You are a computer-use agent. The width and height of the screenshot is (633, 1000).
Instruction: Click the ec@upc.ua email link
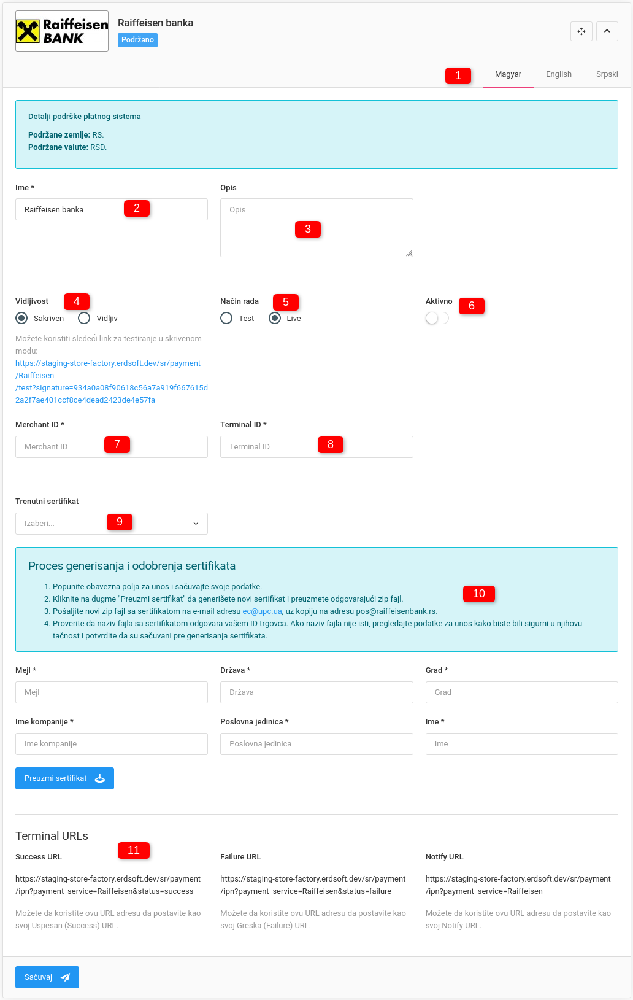tap(262, 611)
